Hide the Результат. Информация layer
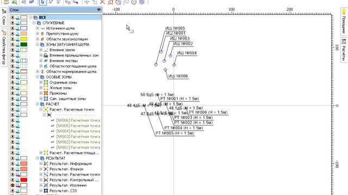Image resolution: width=348 pixels, height=195 pixels. [x=13, y=164]
